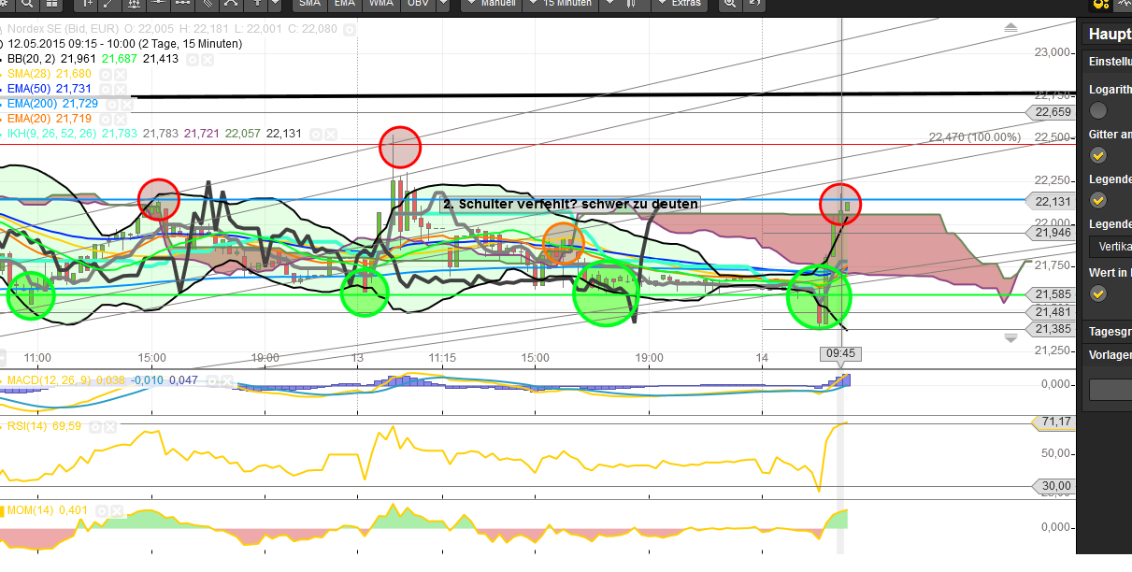This screenshot has height=572, width=1132.
Task: Open settings next to Nordex SE title
Action: coord(350,30)
